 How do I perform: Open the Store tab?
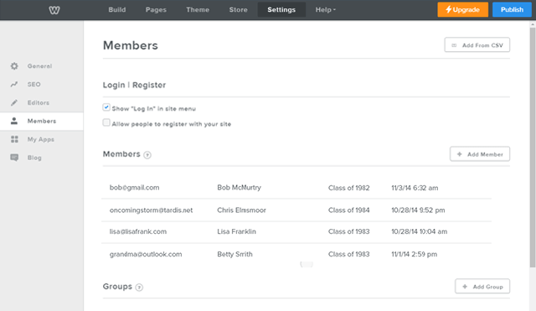[x=238, y=9]
